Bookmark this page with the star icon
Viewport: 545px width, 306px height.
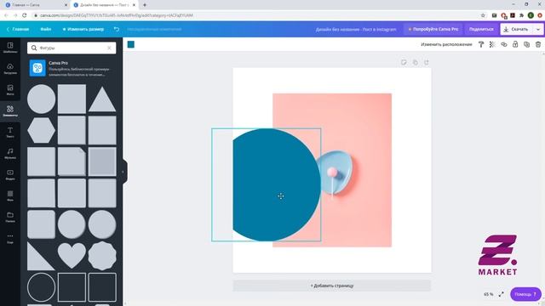pyautogui.click(x=483, y=15)
